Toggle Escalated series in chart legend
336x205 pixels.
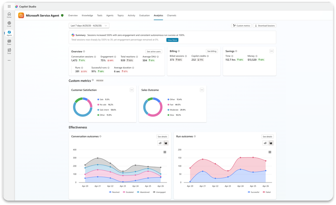pyautogui.click(x=128, y=192)
